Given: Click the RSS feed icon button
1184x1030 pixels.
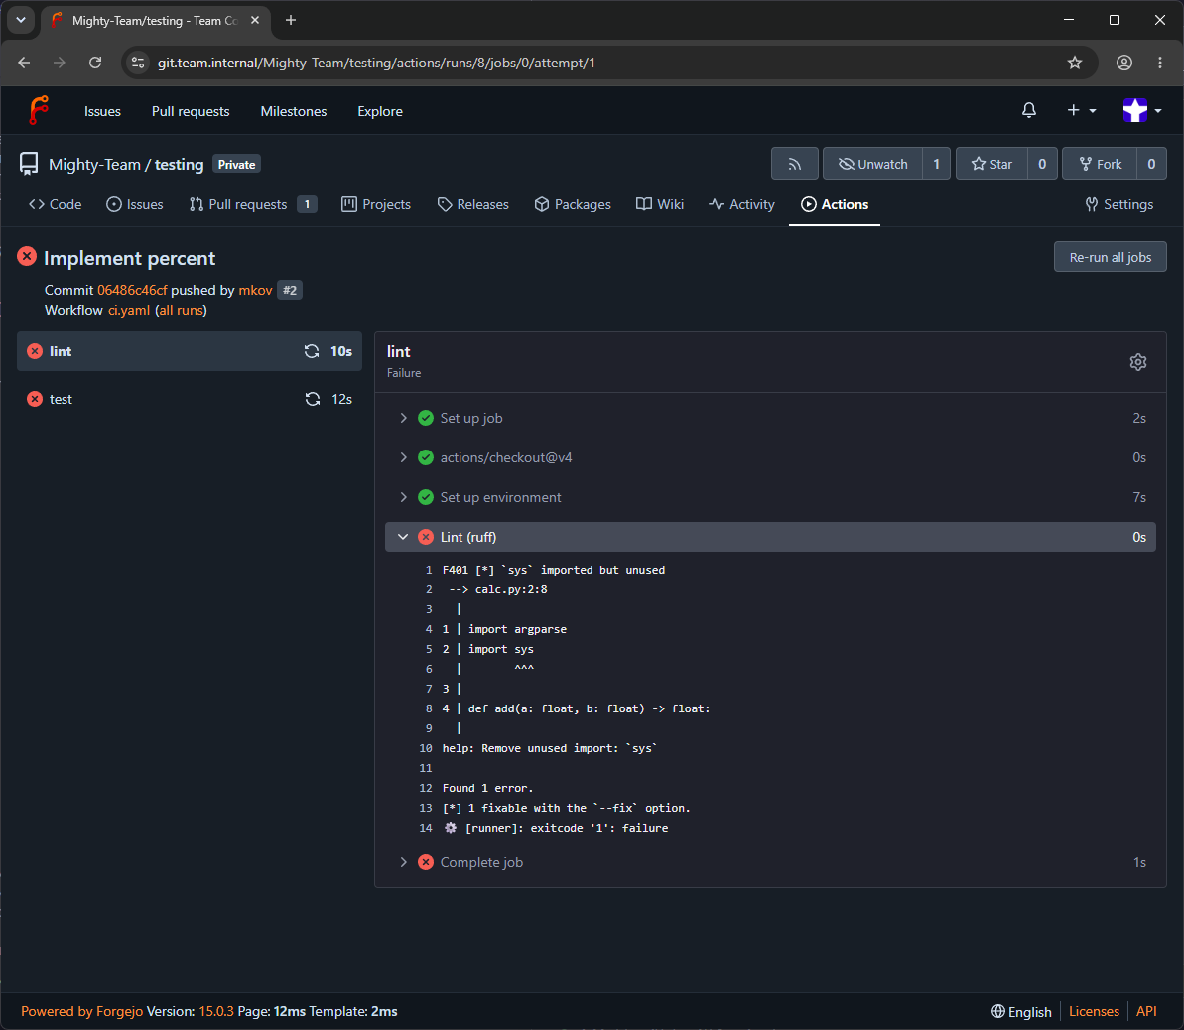Looking at the screenshot, I should (794, 164).
